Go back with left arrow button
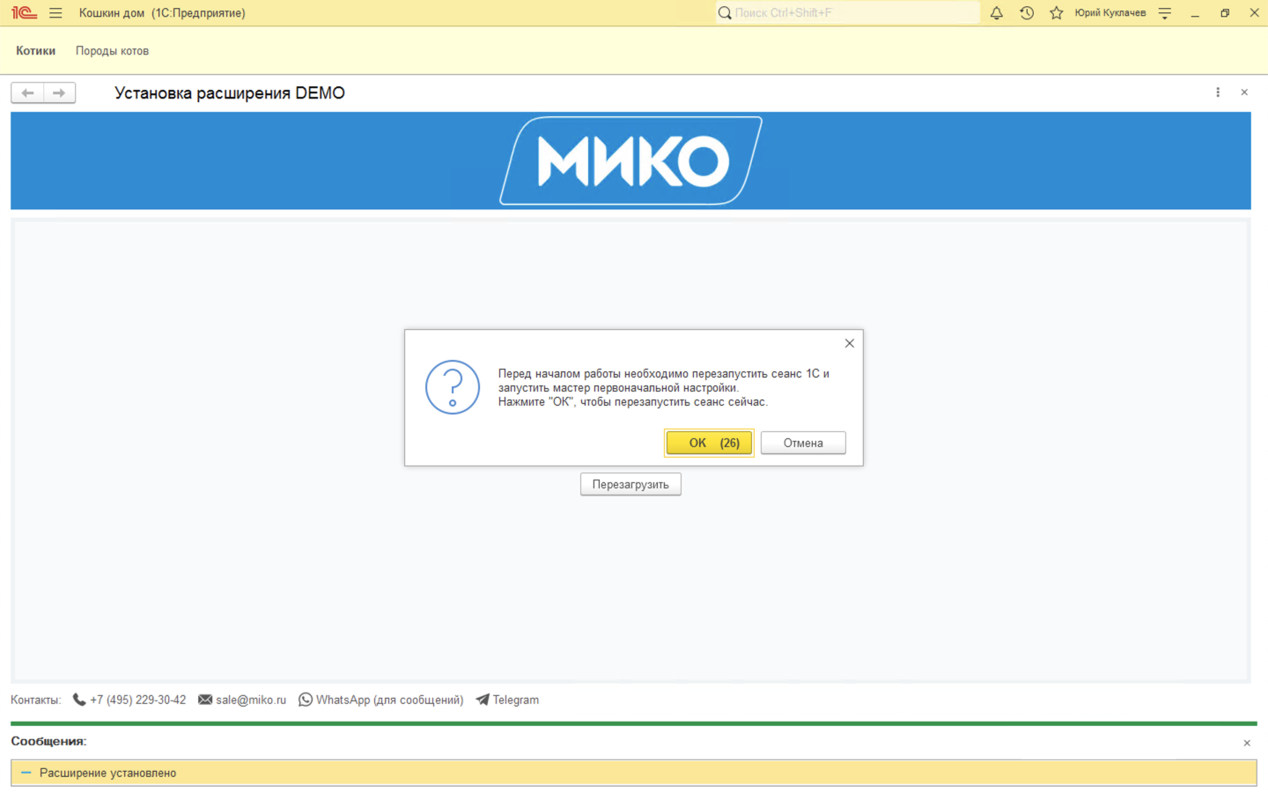Viewport: 1268px width, 792px height. [27, 93]
